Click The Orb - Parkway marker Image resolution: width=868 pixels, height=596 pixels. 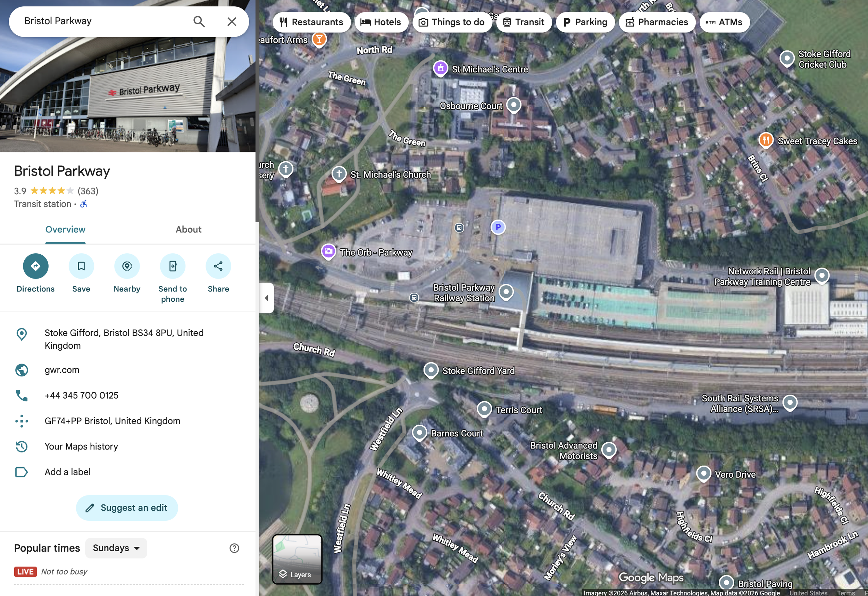pos(328,251)
